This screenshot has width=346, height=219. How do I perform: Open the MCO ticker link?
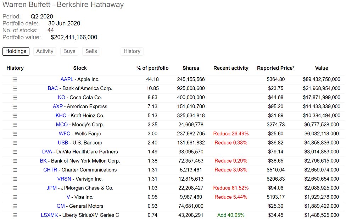click(62, 125)
